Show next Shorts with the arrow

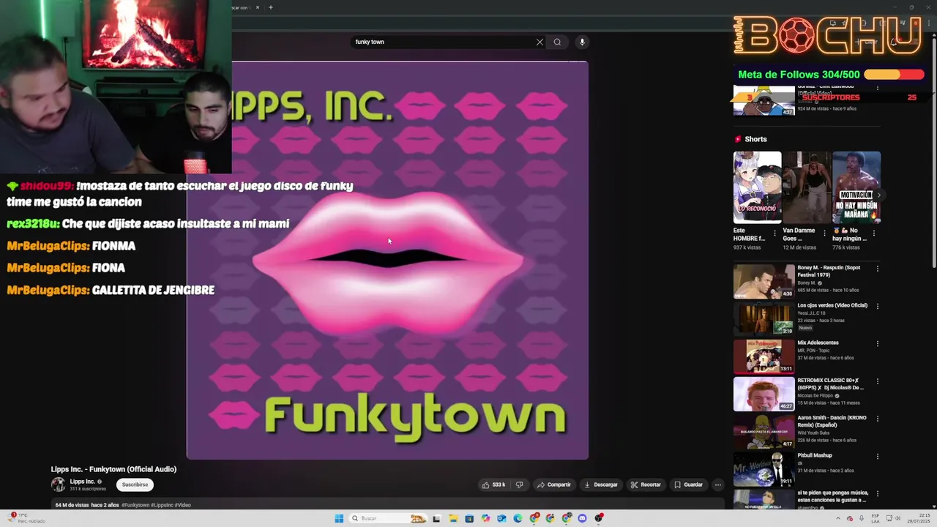tap(878, 195)
